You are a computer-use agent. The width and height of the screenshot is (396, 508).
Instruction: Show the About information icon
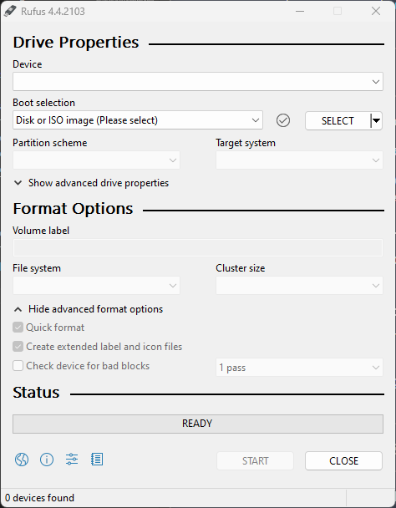(47, 460)
